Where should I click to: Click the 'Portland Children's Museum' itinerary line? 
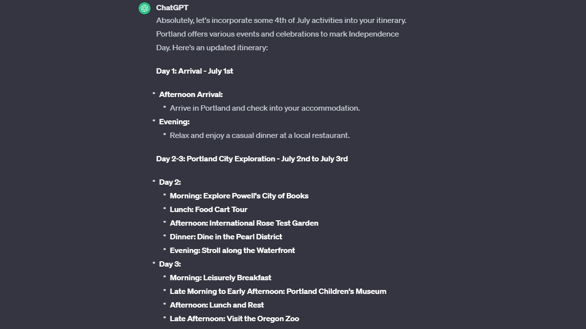pyautogui.click(x=278, y=291)
